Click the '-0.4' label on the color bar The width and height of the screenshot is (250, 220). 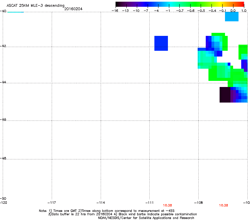click(212, 11)
